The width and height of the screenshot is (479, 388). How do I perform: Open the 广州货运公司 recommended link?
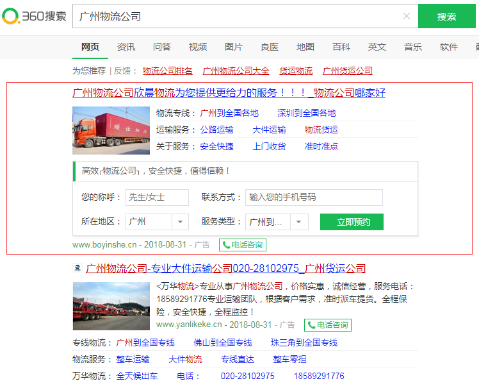[x=348, y=71]
